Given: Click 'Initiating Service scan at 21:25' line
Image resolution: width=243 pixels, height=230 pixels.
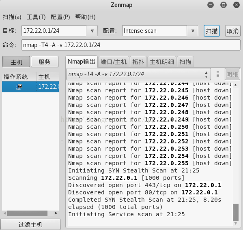Looking at the screenshot, I should coord(127,214).
